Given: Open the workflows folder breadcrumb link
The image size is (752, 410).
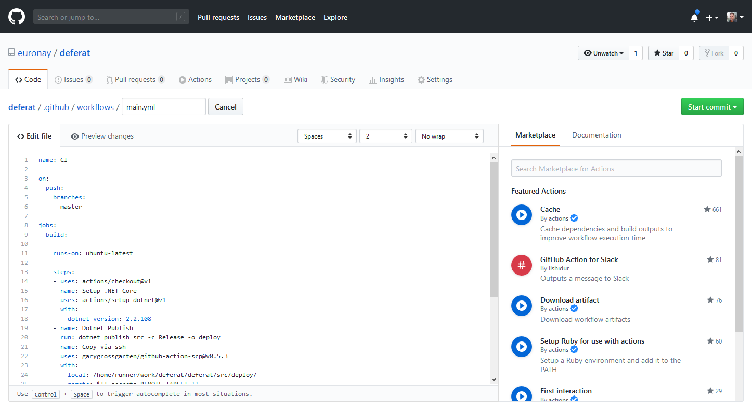Looking at the screenshot, I should coord(95,107).
